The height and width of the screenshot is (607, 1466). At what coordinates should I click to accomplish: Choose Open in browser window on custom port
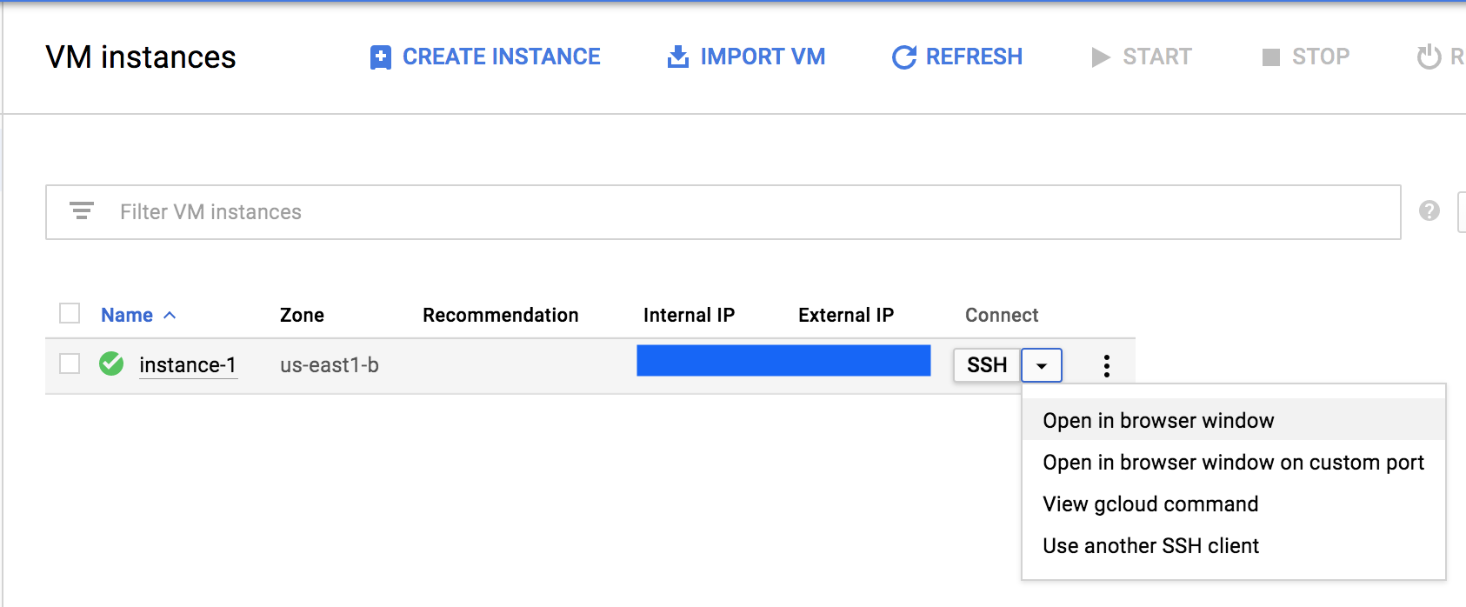coord(1233,463)
